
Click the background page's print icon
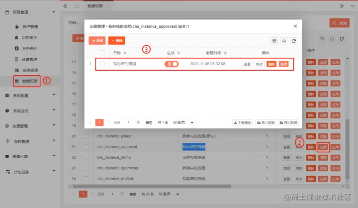pyautogui.click(x=332, y=39)
